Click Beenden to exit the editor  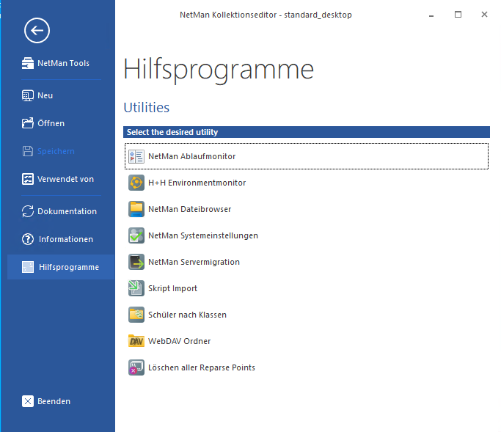(54, 401)
